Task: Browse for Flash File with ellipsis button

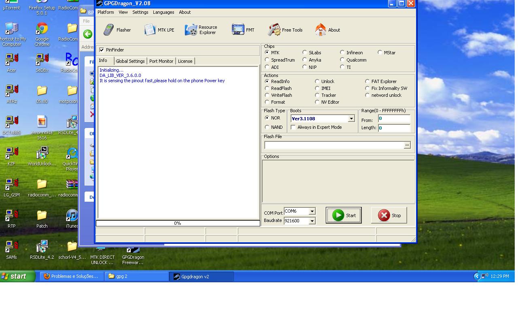Action: tap(407, 145)
